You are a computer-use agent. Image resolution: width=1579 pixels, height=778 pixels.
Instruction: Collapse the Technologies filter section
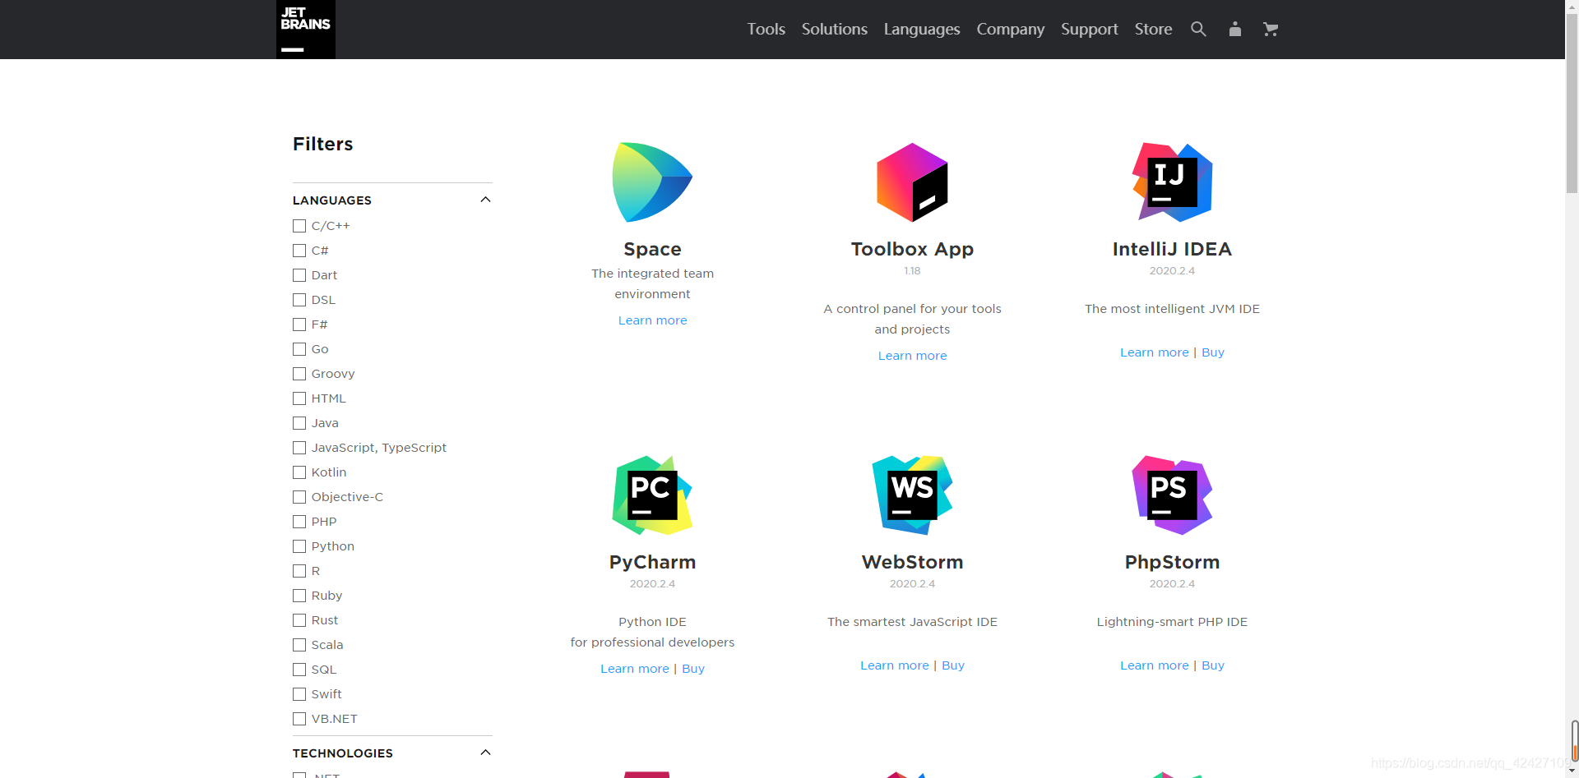[x=485, y=753]
